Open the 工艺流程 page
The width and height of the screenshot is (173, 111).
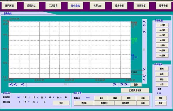(53, 6)
